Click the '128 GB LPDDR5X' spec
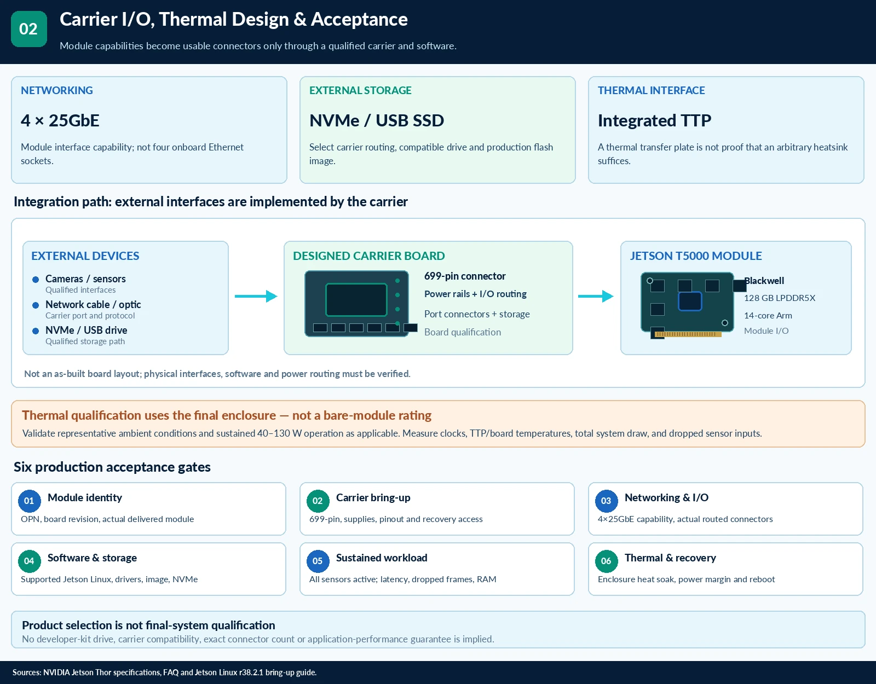This screenshot has width=876, height=684. point(780,298)
